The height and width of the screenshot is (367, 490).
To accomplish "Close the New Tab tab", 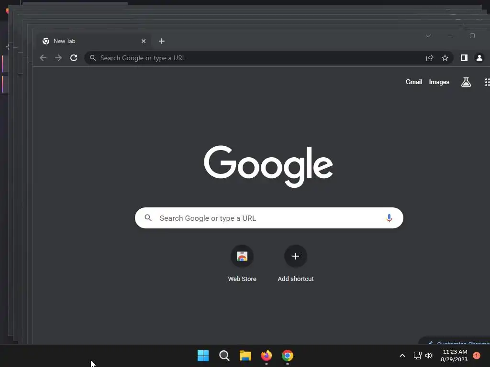I will pyautogui.click(x=144, y=41).
